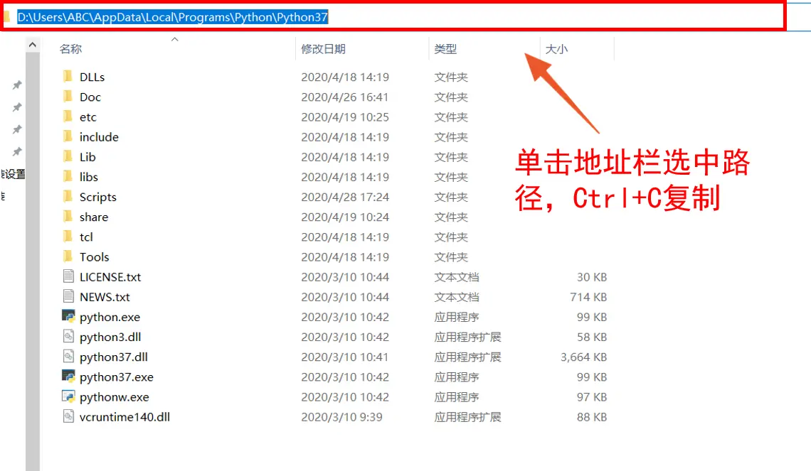Click the date 2020/4/28 17:24
Screen dimensions: 811x471
[x=345, y=197]
